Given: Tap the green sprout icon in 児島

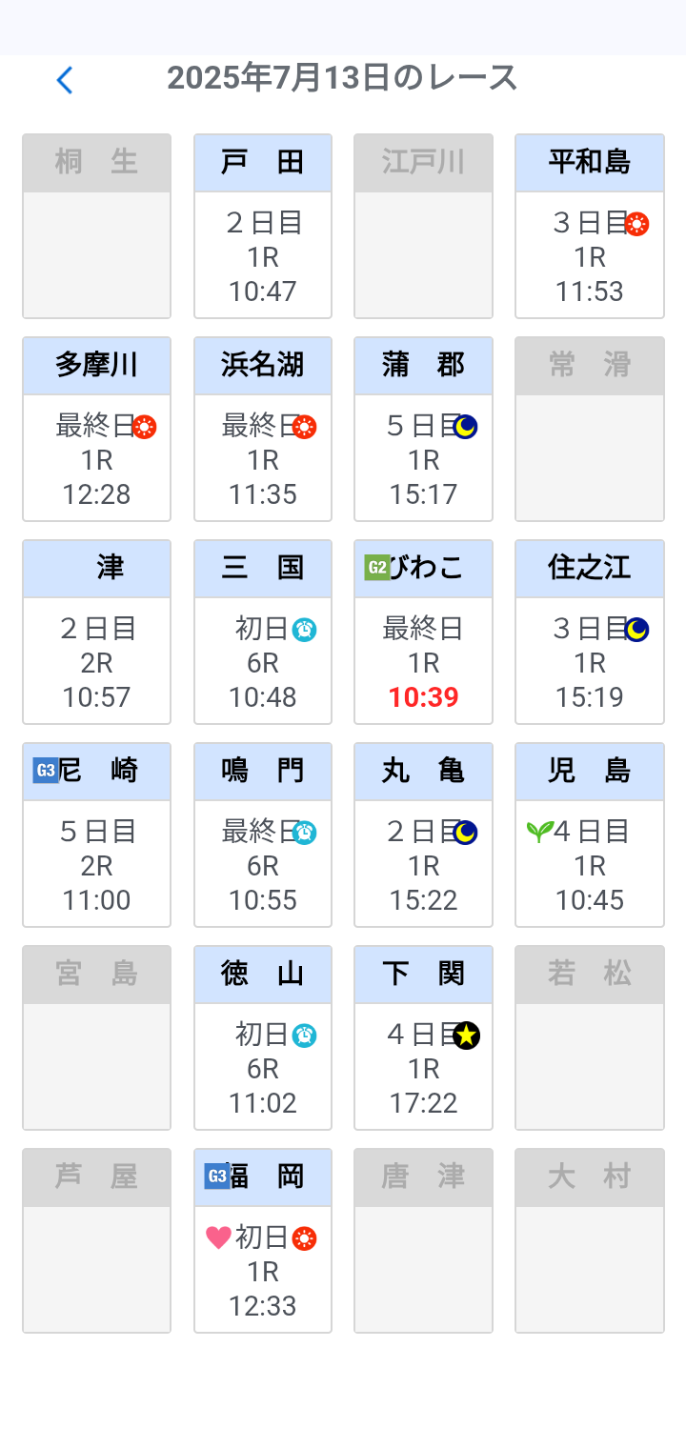Looking at the screenshot, I should click(x=538, y=832).
